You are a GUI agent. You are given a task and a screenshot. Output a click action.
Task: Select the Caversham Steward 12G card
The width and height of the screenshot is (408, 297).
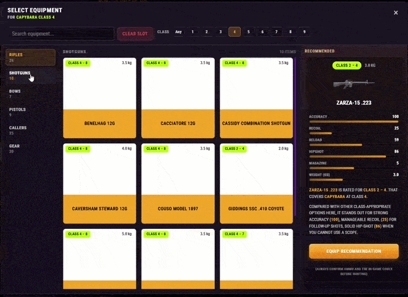(x=100, y=183)
